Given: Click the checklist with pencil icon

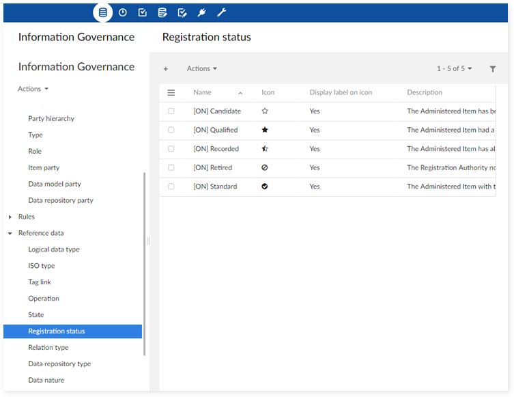Looking at the screenshot, I should [x=182, y=12].
